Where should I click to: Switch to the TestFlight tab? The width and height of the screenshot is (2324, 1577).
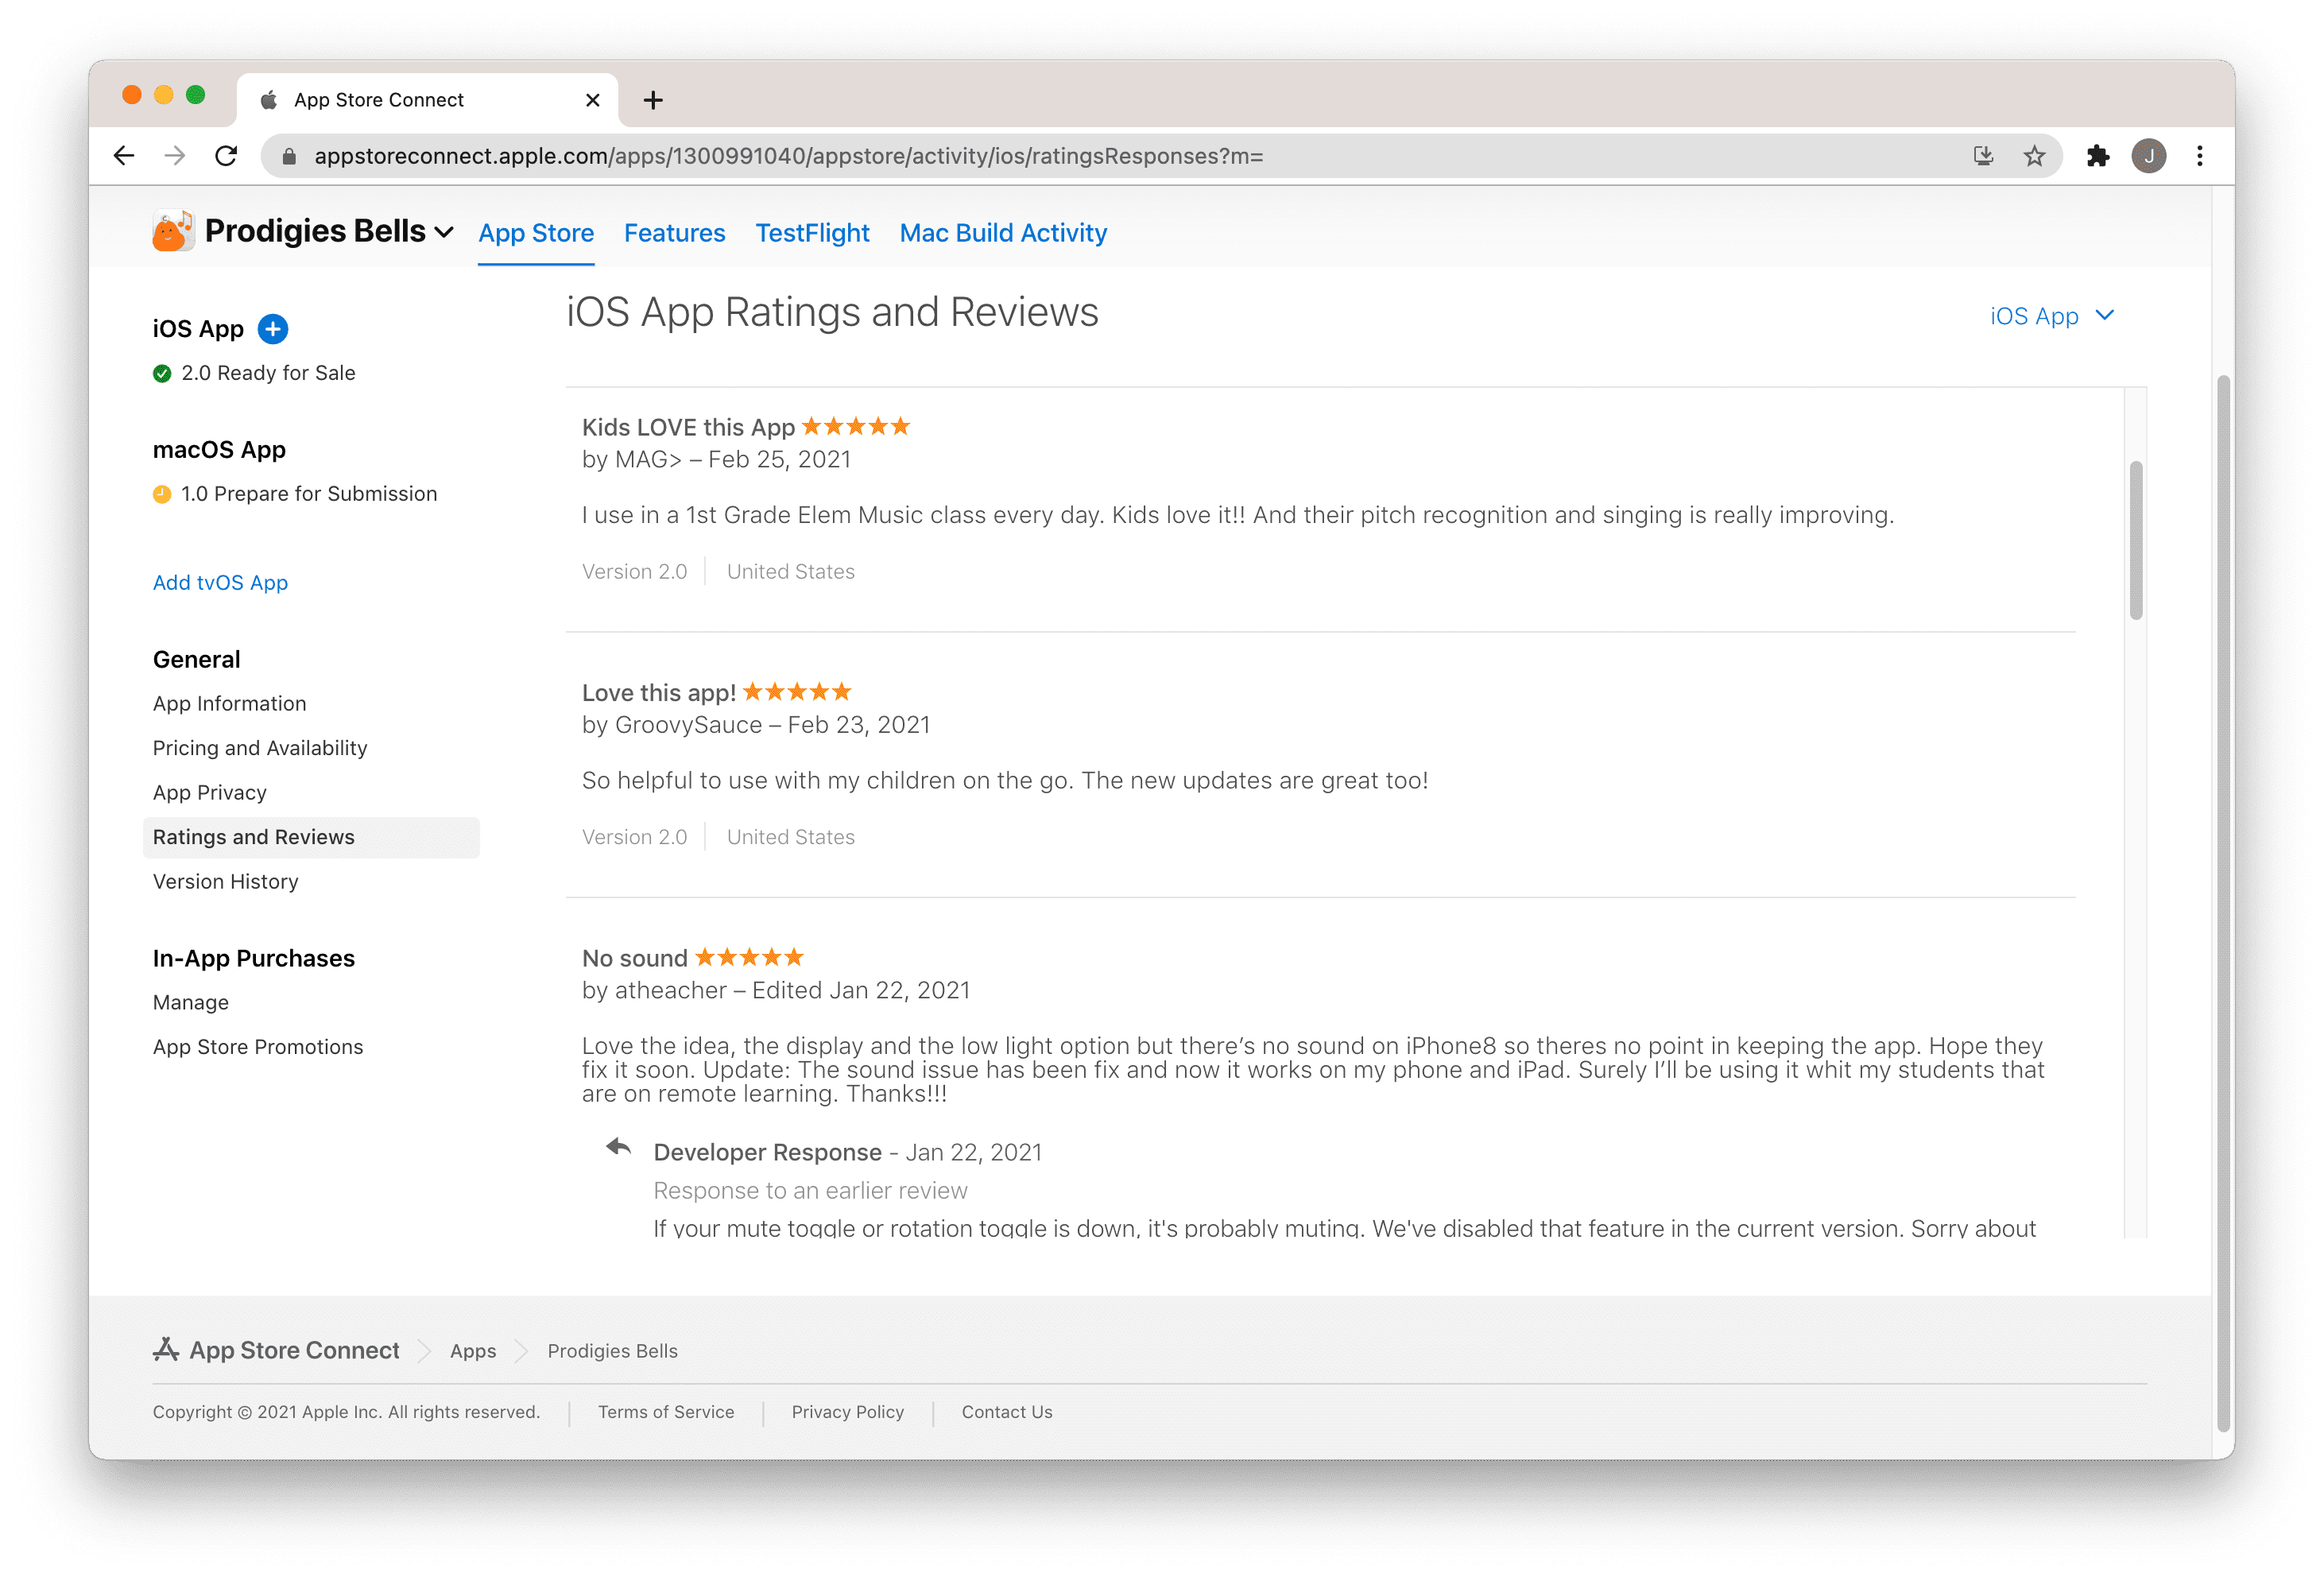point(812,233)
